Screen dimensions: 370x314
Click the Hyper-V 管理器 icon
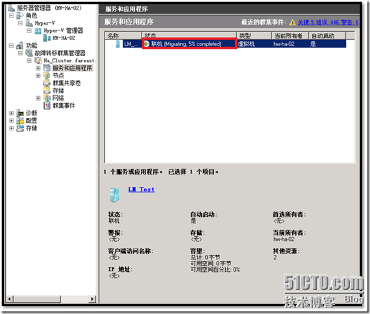tap(38, 30)
